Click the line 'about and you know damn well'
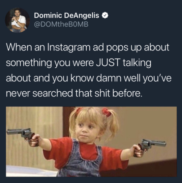 click(x=89, y=78)
